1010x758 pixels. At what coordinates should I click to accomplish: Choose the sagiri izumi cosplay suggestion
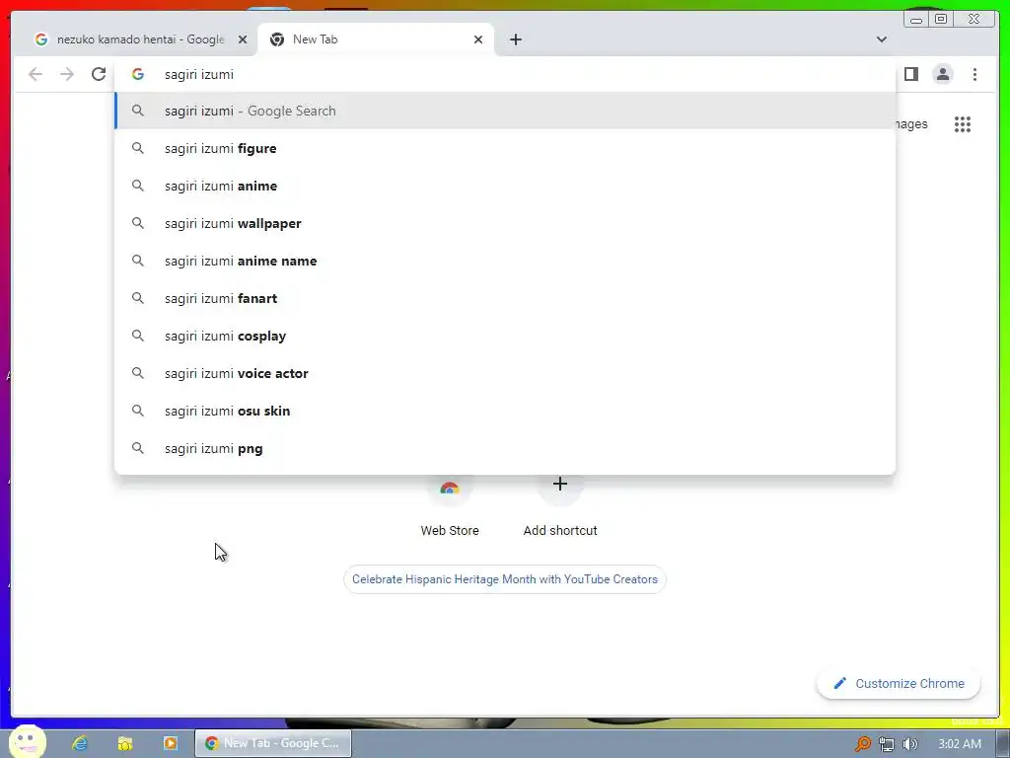[x=505, y=336]
